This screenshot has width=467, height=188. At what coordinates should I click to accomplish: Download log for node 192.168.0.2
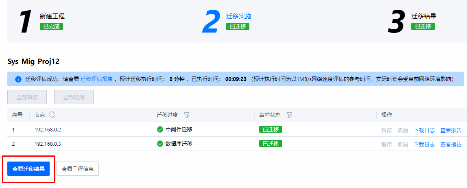424,130
